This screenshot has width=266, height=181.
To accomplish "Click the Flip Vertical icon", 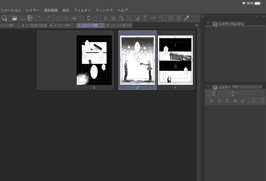I will pos(145,18).
